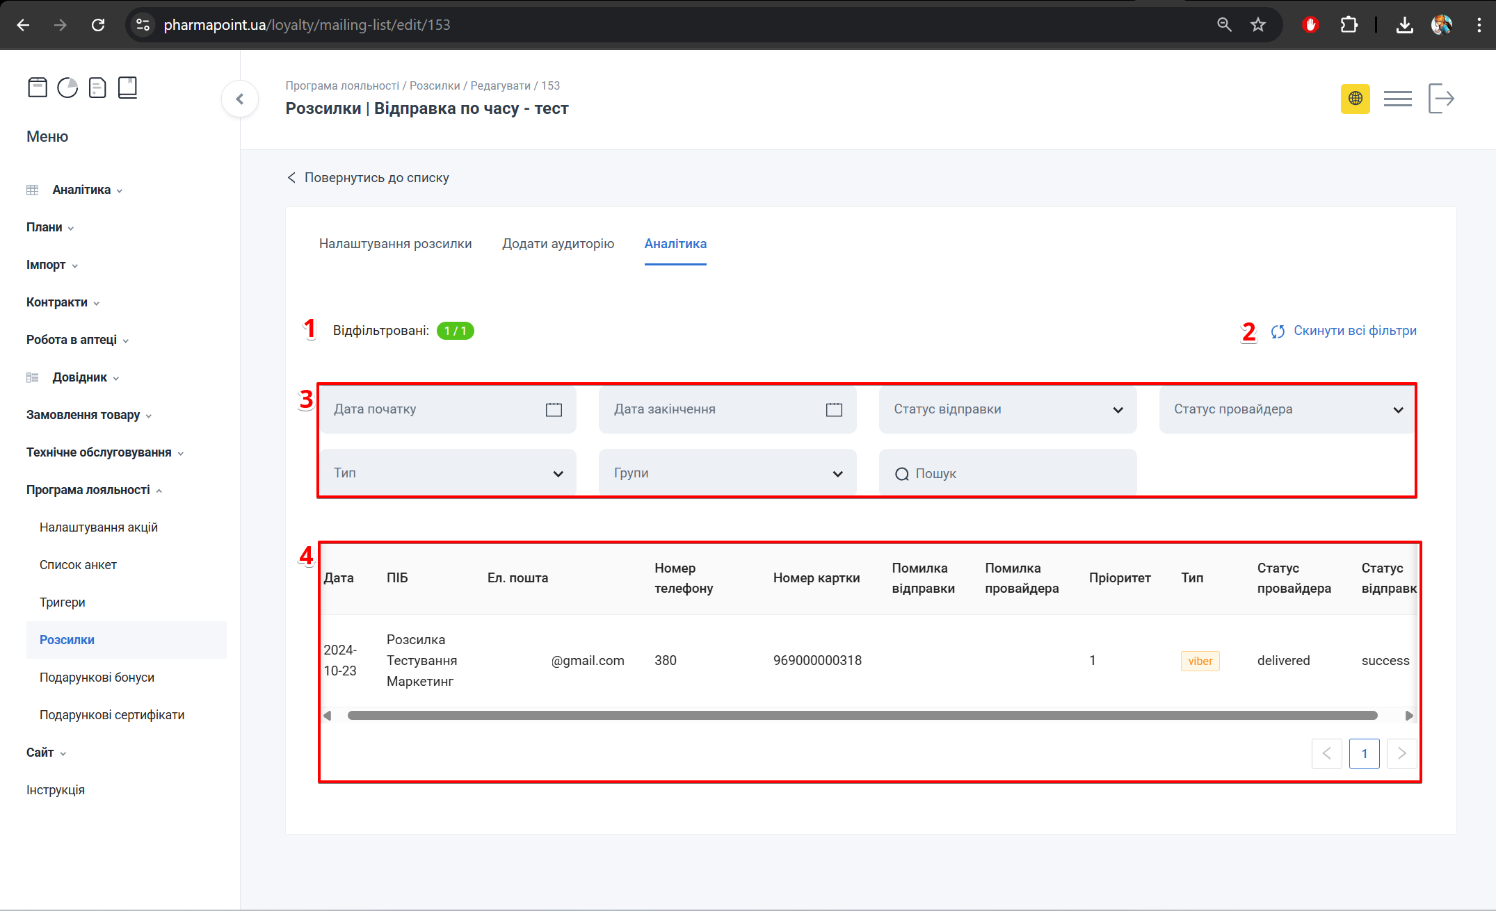The height and width of the screenshot is (911, 1496).
Task: Expand the Групи filter dropdown
Action: (727, 473)
